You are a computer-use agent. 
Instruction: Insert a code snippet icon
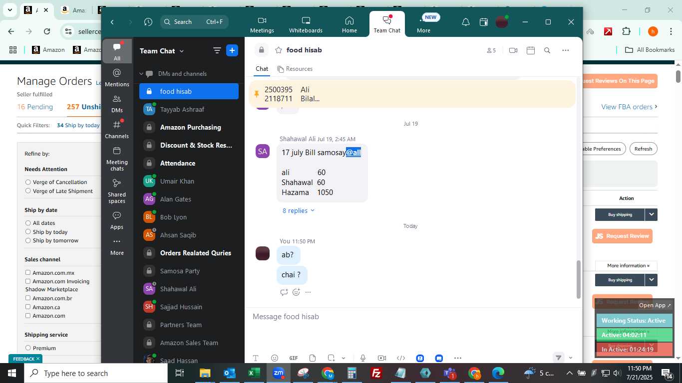pos(400,358)
